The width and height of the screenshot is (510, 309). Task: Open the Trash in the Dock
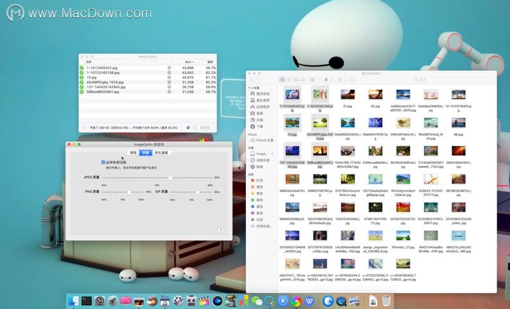386,301
